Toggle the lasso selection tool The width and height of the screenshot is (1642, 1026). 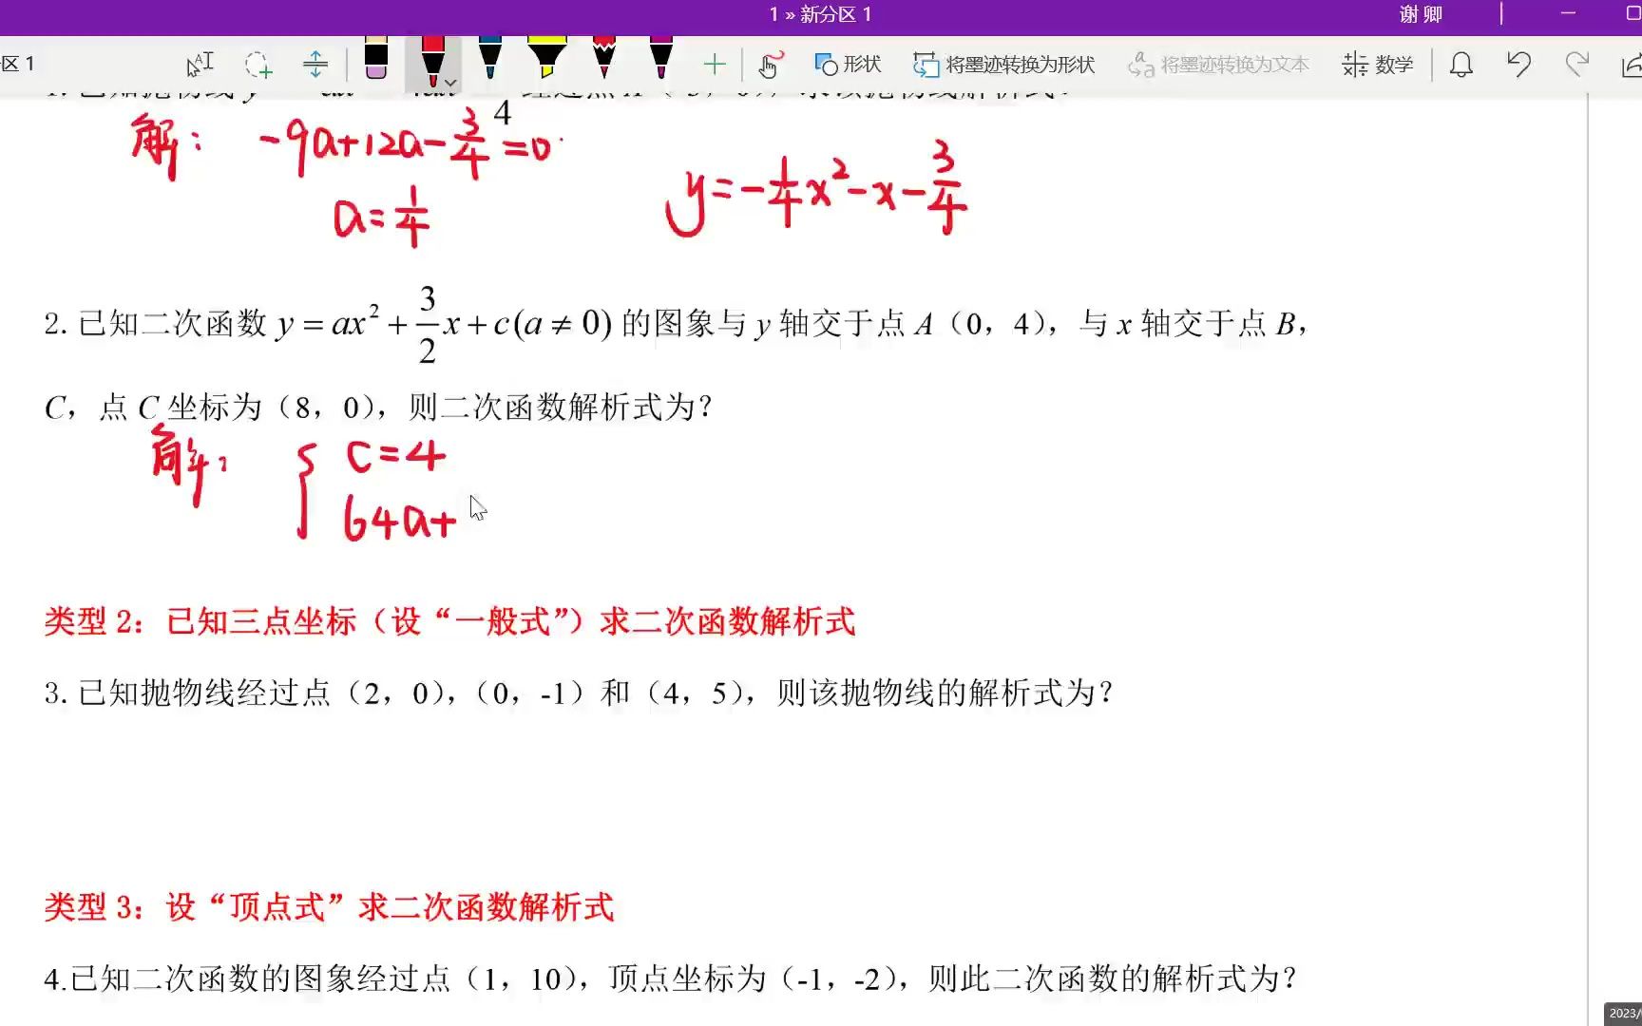259,65
